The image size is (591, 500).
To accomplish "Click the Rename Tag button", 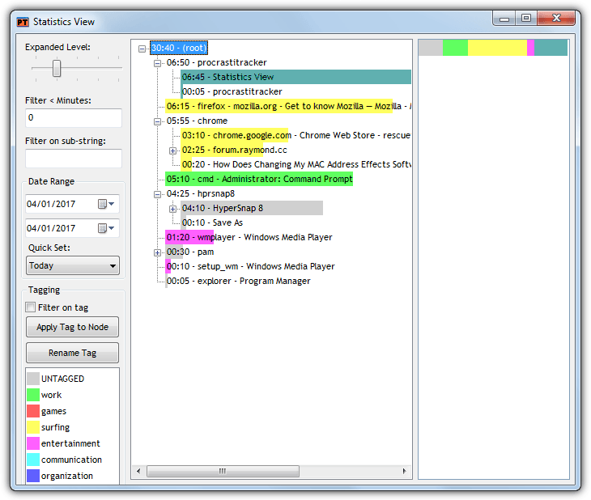I will click(x=72, y=353).
